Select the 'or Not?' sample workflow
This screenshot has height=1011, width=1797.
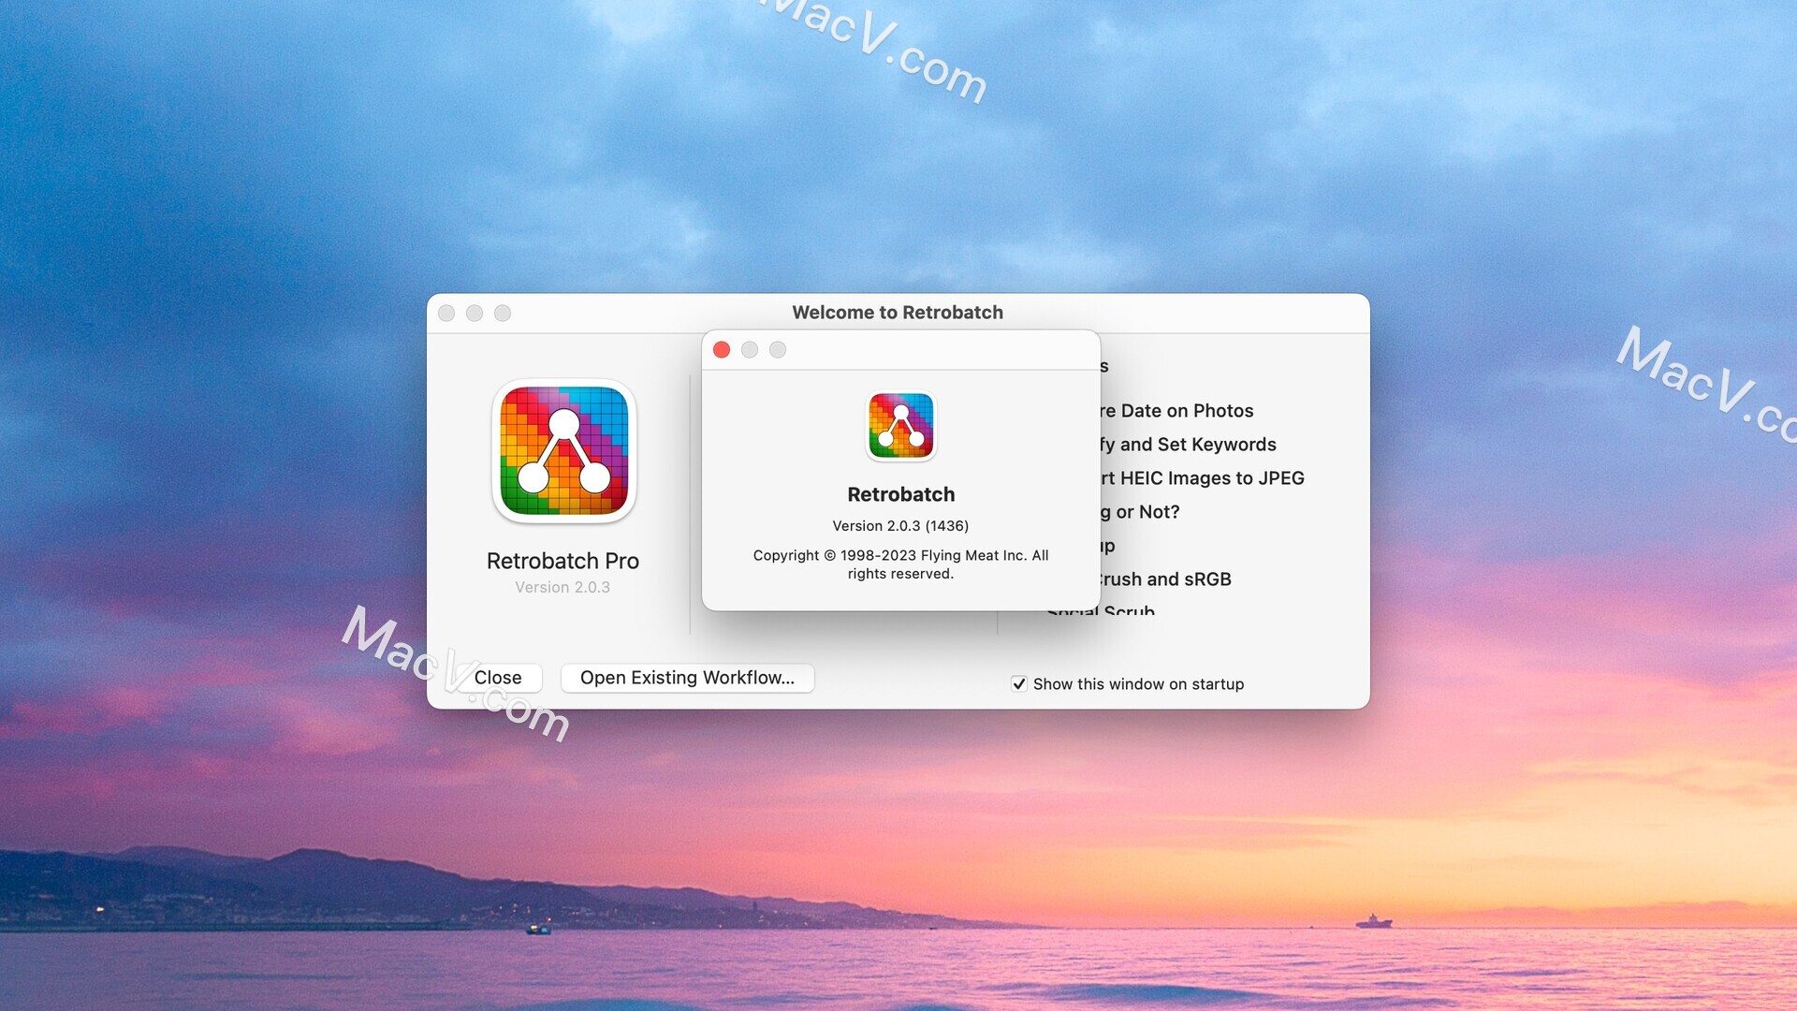[x=1140, y=512]
